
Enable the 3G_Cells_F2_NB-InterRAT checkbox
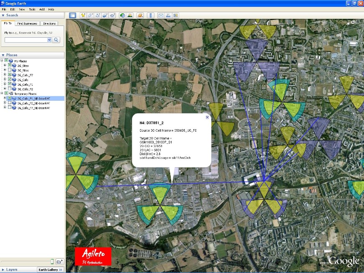click(x=10, y=103)
